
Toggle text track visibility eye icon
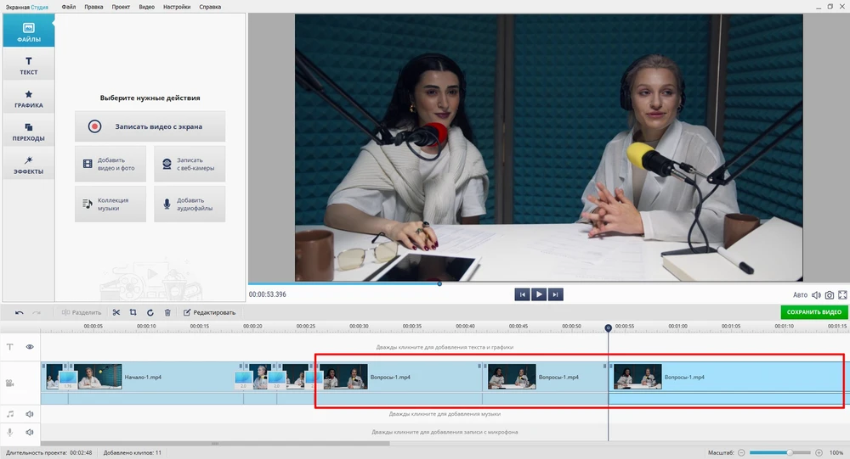30,347
